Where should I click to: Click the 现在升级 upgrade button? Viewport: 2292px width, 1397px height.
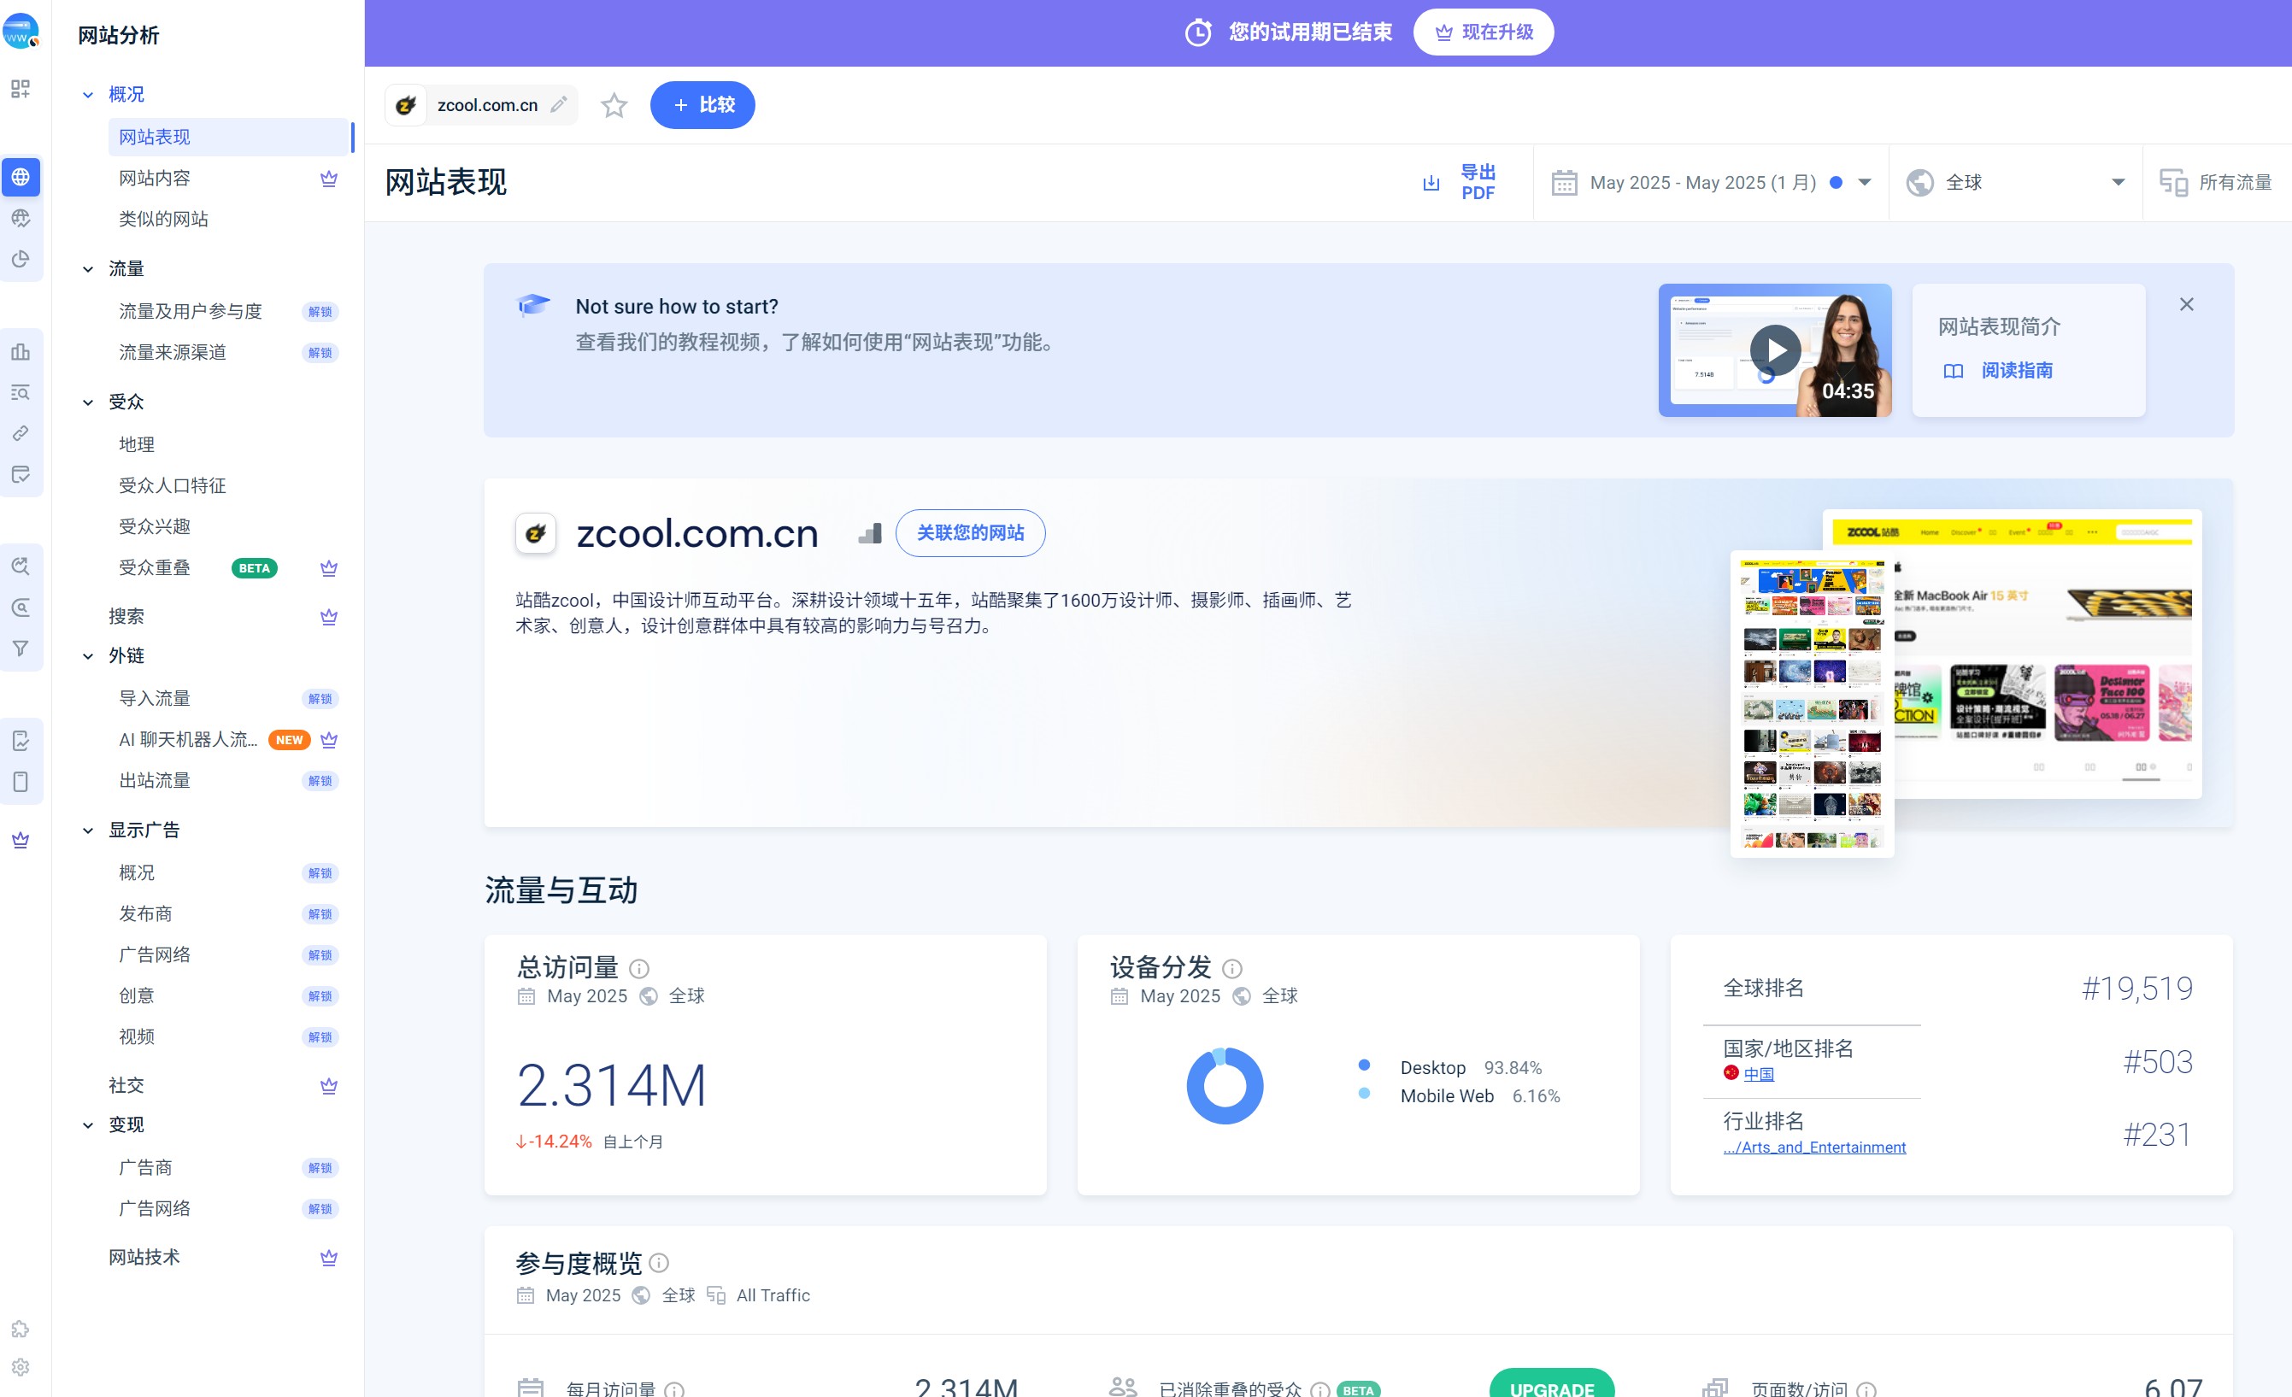[x=1483, y=32]
